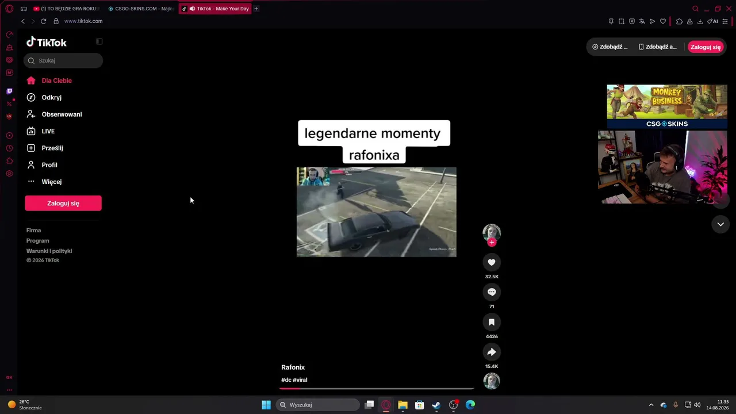The image size is (736, 414).
Task: Click the address bar URL
Action: click(x=83, y=21)
